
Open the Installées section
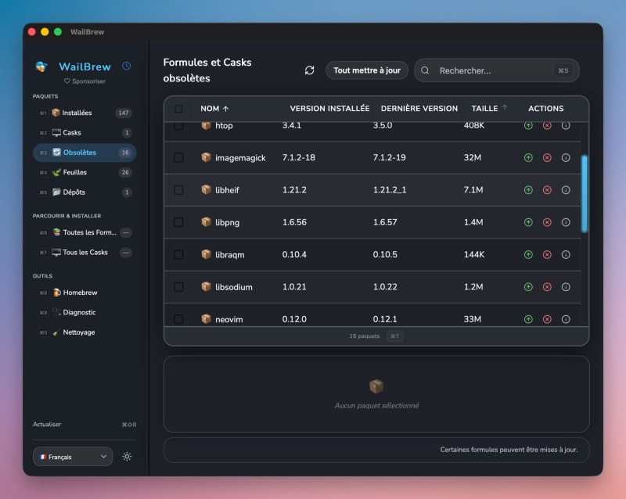click(x=85, y=113)
